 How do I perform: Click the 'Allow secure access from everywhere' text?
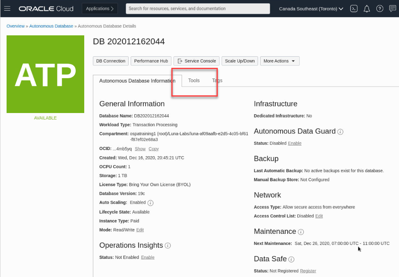pyautogui.click(x=318, y=207)
